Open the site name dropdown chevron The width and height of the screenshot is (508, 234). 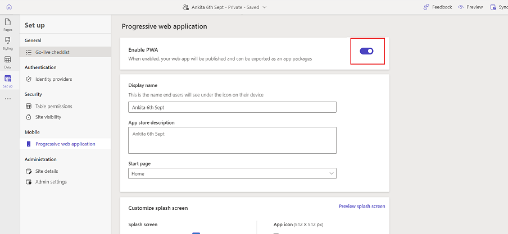[265, 7]
